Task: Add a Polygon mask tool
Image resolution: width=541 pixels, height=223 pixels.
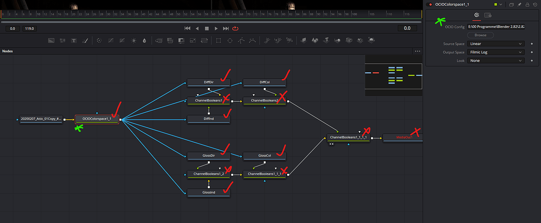Action: click(241, 40)
